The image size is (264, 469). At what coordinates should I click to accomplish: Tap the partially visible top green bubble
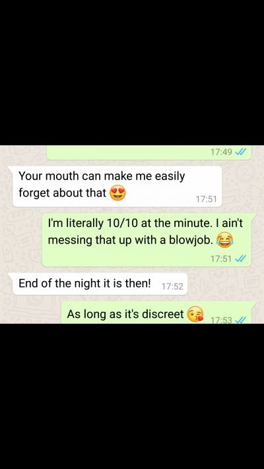148,152
